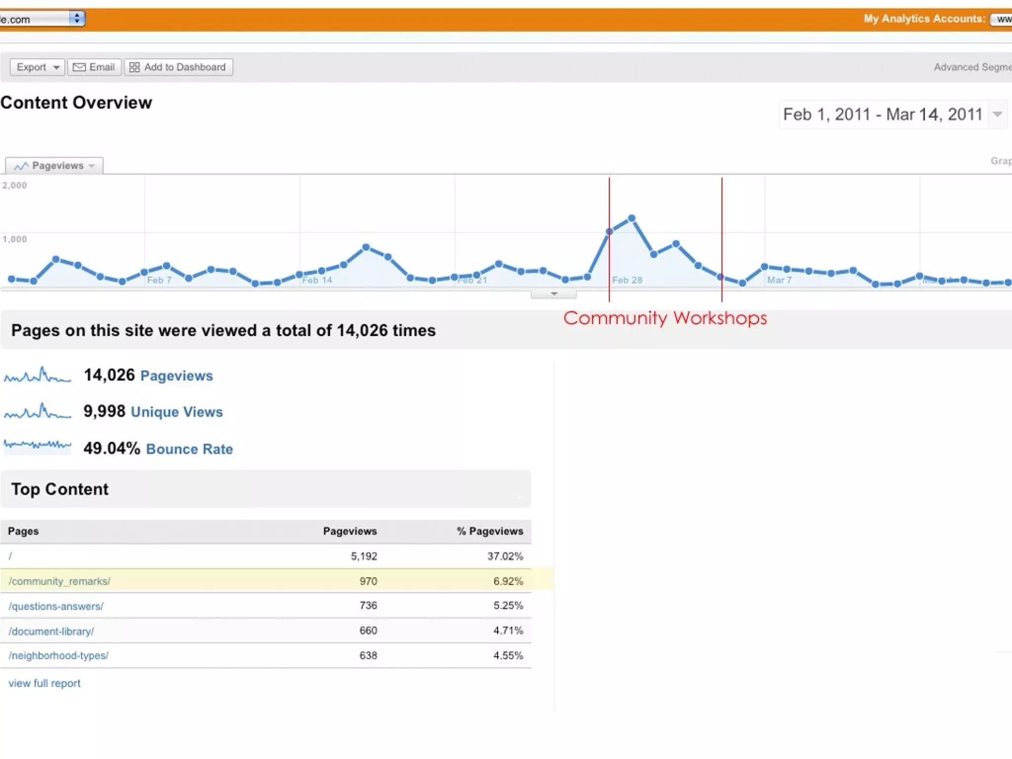Click the Add to Dashboard grid icon

134,67
